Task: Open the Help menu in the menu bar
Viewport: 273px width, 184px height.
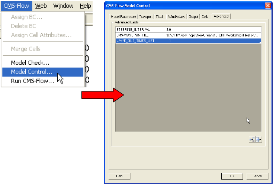Action: 85,6
